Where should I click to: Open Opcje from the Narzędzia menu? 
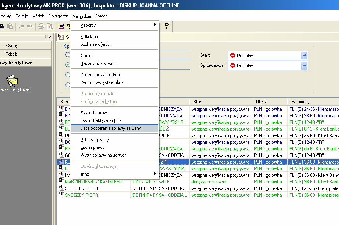pyautogui.click(x=115, y=56)
